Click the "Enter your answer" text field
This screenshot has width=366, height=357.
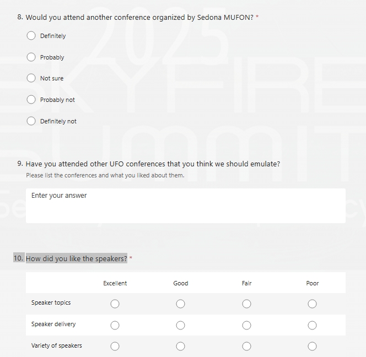[x=185, y=205]
